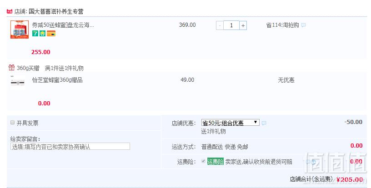Click the orange credit card payment icon
371x188 pixels.
(51, 34)
